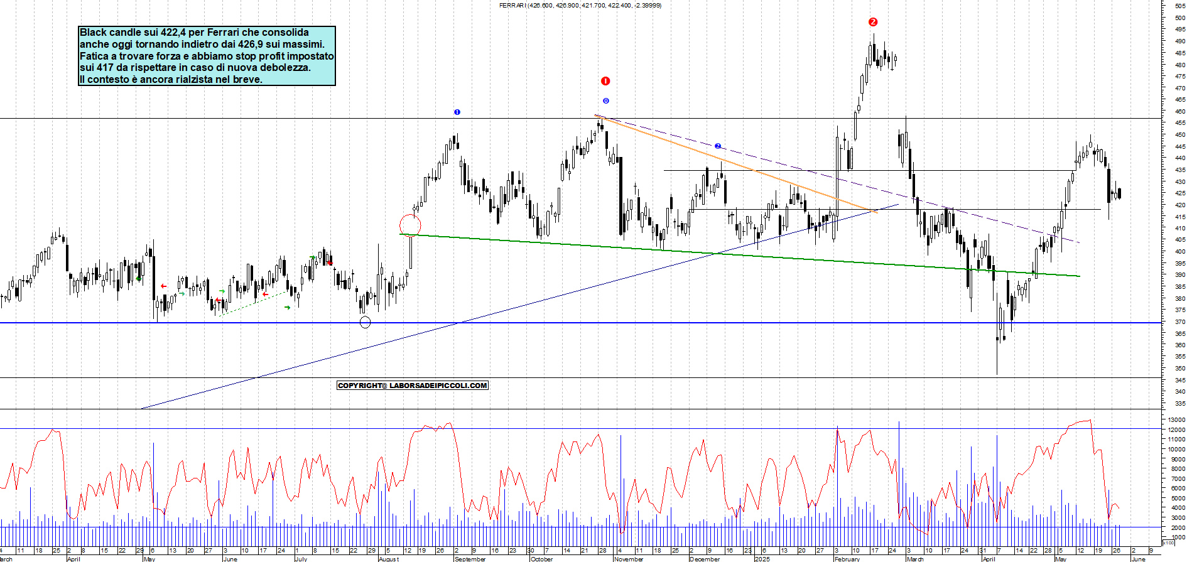This screenshot has width=1187, height=562.
Task: Click the 335 price level on the right axis
Action: coord(1180,403)
